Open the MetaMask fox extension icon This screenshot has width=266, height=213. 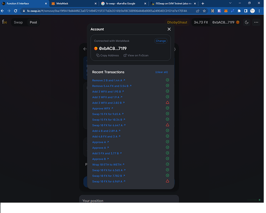tap(226, 11)
